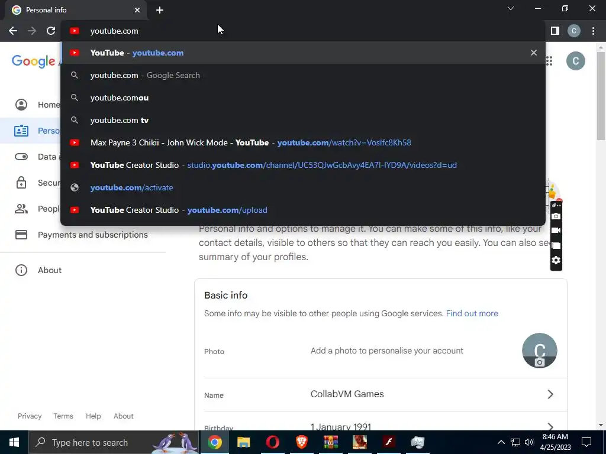Go back with the browser back arrow
The image size is (606, 454).
pyautogui.click(x=13, y=31)
